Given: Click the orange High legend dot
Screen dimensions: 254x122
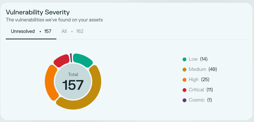Looking at the screenshot, I should tap(184, 80).
